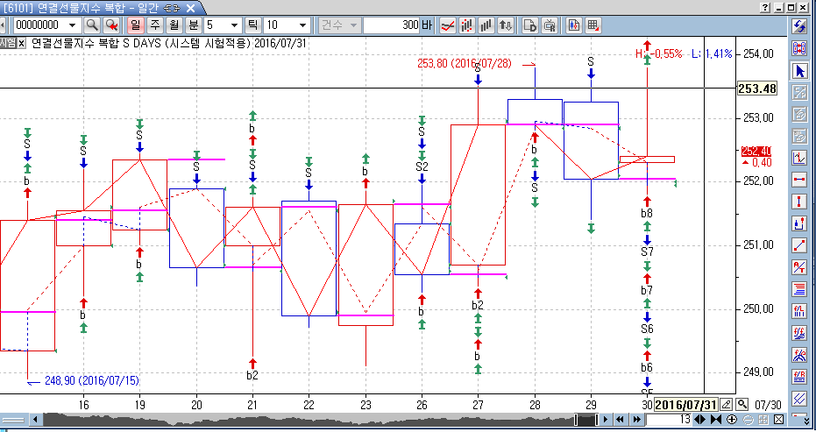The height and width of the screenshot is (432, 816).
Task: Switch chart period to 일 (daily)
Action: (136, 25)
